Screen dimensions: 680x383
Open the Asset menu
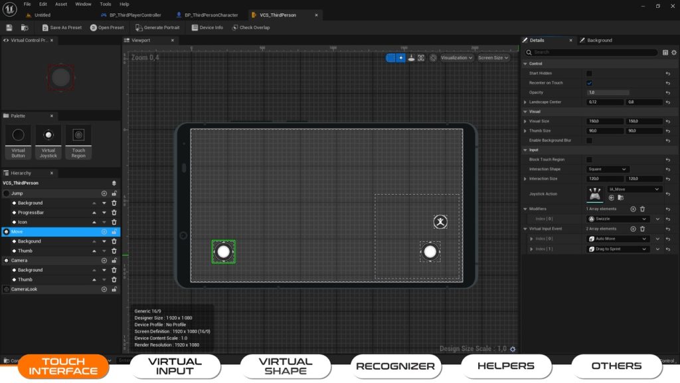61,4
